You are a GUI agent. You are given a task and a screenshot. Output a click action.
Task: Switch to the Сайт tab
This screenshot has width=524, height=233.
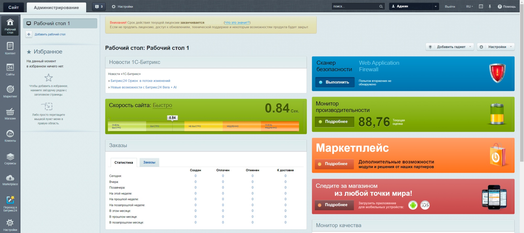(13, 7)
